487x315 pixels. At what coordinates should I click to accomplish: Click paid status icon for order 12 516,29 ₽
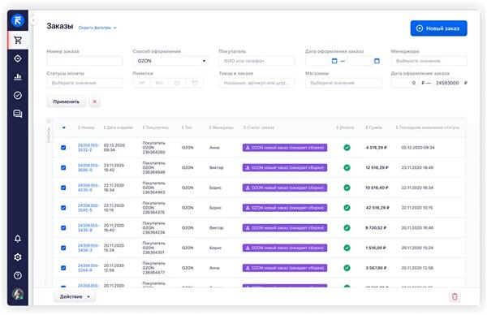347,168
